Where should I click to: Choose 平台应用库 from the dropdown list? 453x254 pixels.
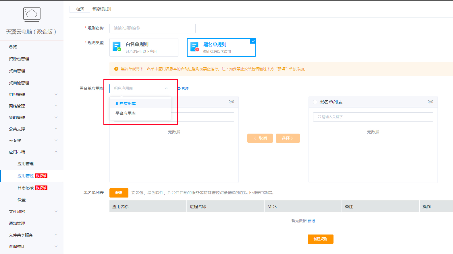point(126,113)
